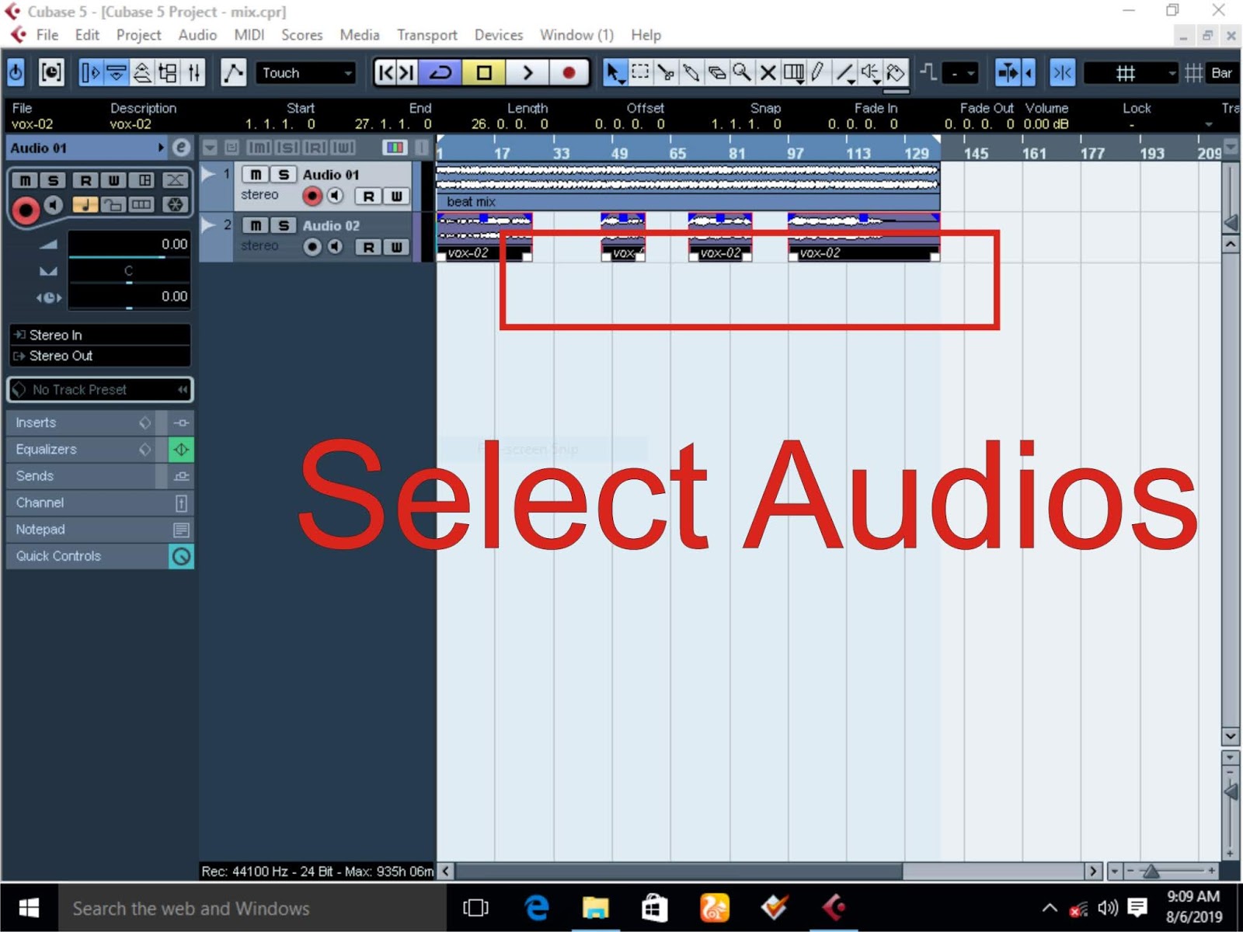The width and height of the screenshot is (1243, 932).
Task: Mute the Audio 02 track
Action: coord(255,225)
